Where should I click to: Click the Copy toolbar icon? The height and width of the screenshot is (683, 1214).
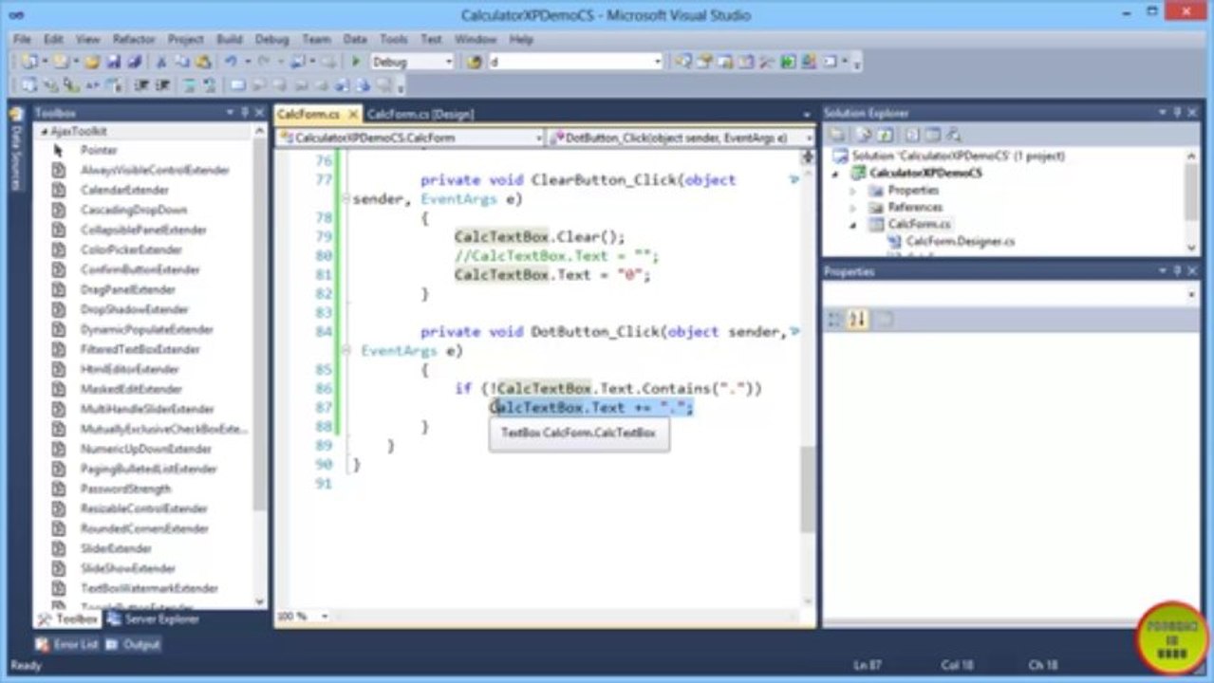click(182, 62)
